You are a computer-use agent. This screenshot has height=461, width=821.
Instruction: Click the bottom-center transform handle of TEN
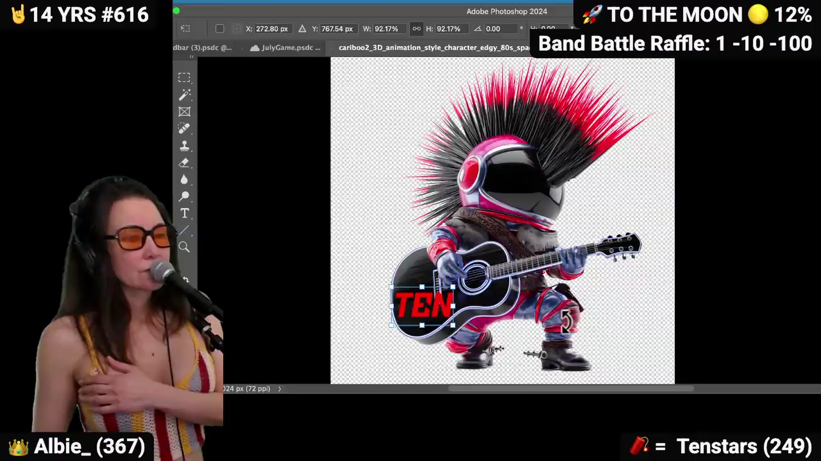click(422, 325)
